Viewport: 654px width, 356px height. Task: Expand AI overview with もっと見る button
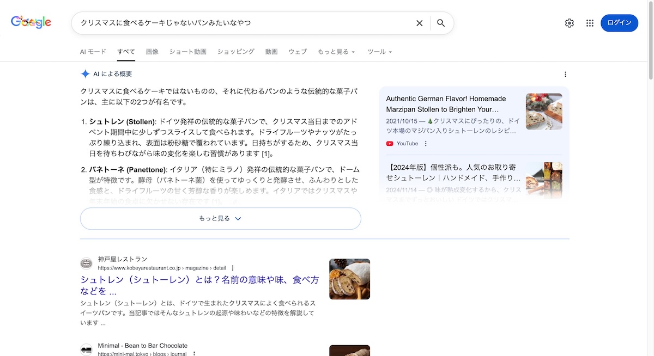click(220, 218)
